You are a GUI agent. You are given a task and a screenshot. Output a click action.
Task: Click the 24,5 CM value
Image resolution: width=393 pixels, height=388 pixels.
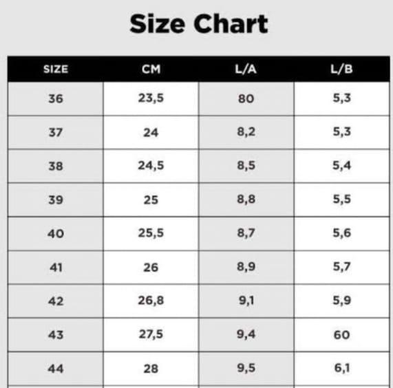[151, 166]
